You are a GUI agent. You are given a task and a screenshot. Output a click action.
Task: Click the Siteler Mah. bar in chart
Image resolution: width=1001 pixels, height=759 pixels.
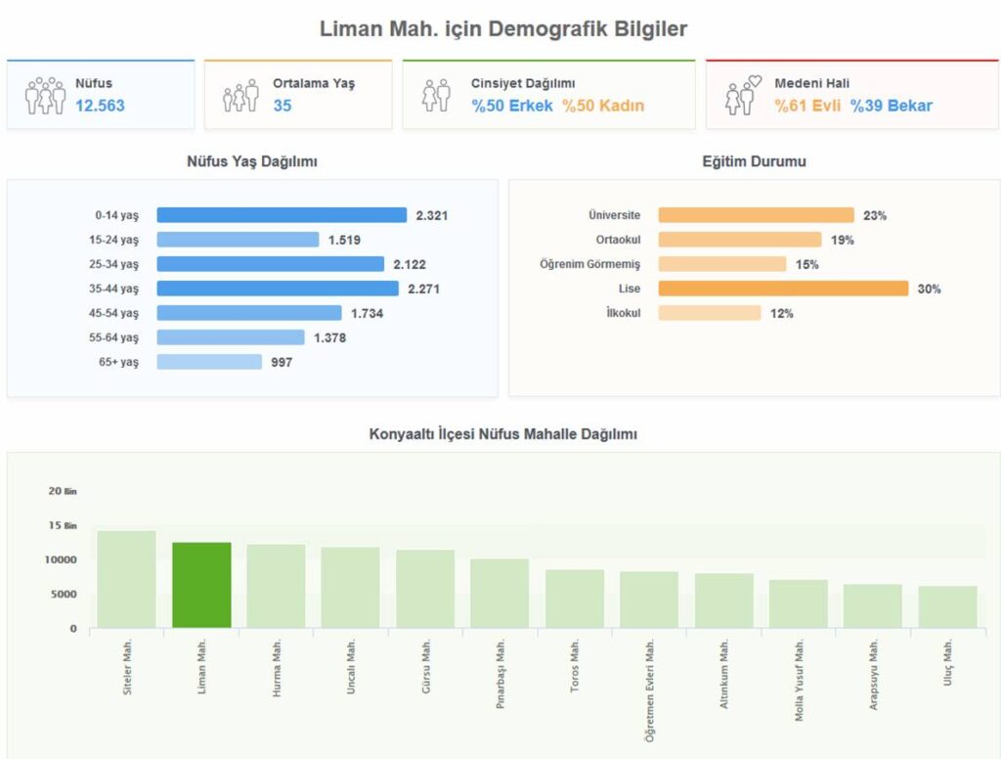point(126,579)
